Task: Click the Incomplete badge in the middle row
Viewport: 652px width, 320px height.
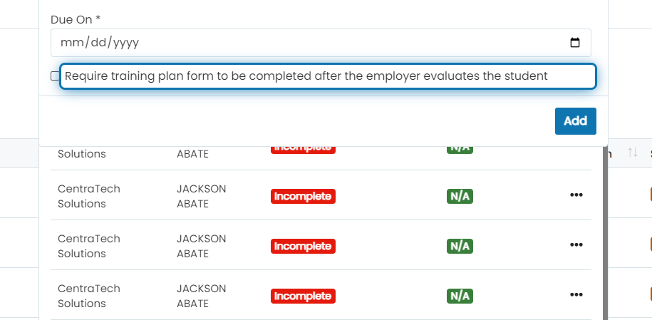Action: pyautogui.click(x=303, y=246)
